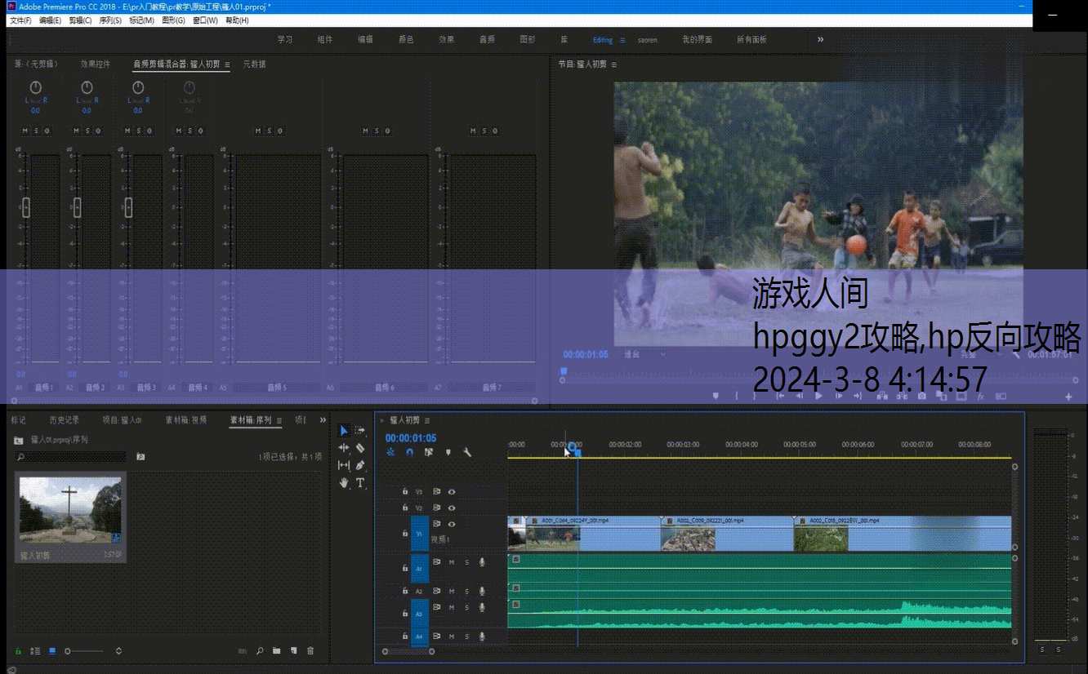Switch to the saoren workspace
This screenshot has height=674, width=1088.
coord(648,40)
